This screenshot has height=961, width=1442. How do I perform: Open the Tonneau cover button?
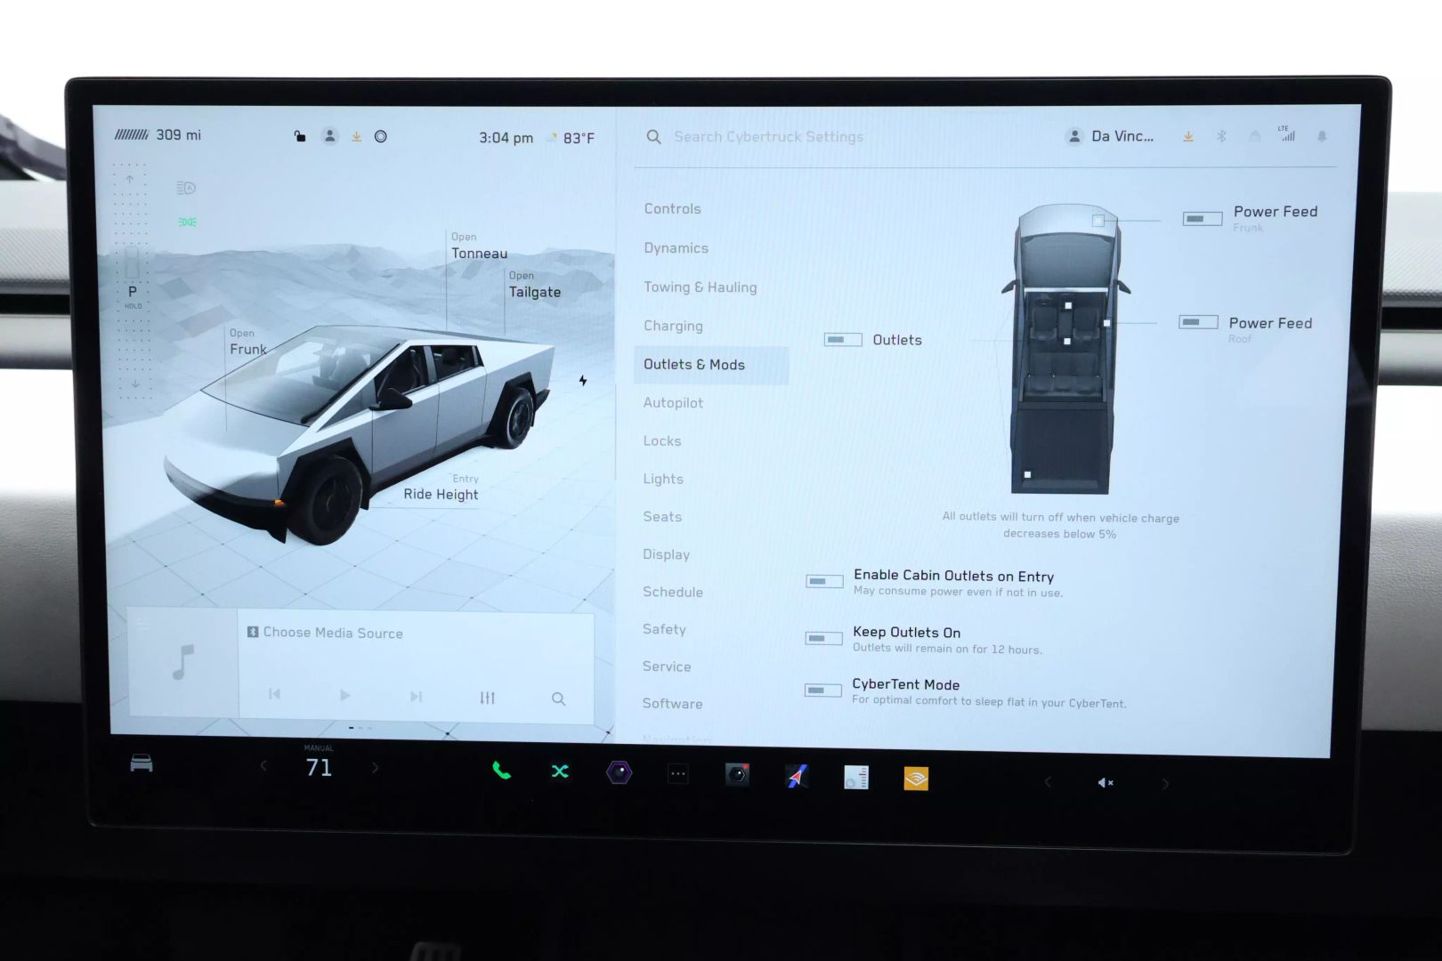(x=479, y=246)
